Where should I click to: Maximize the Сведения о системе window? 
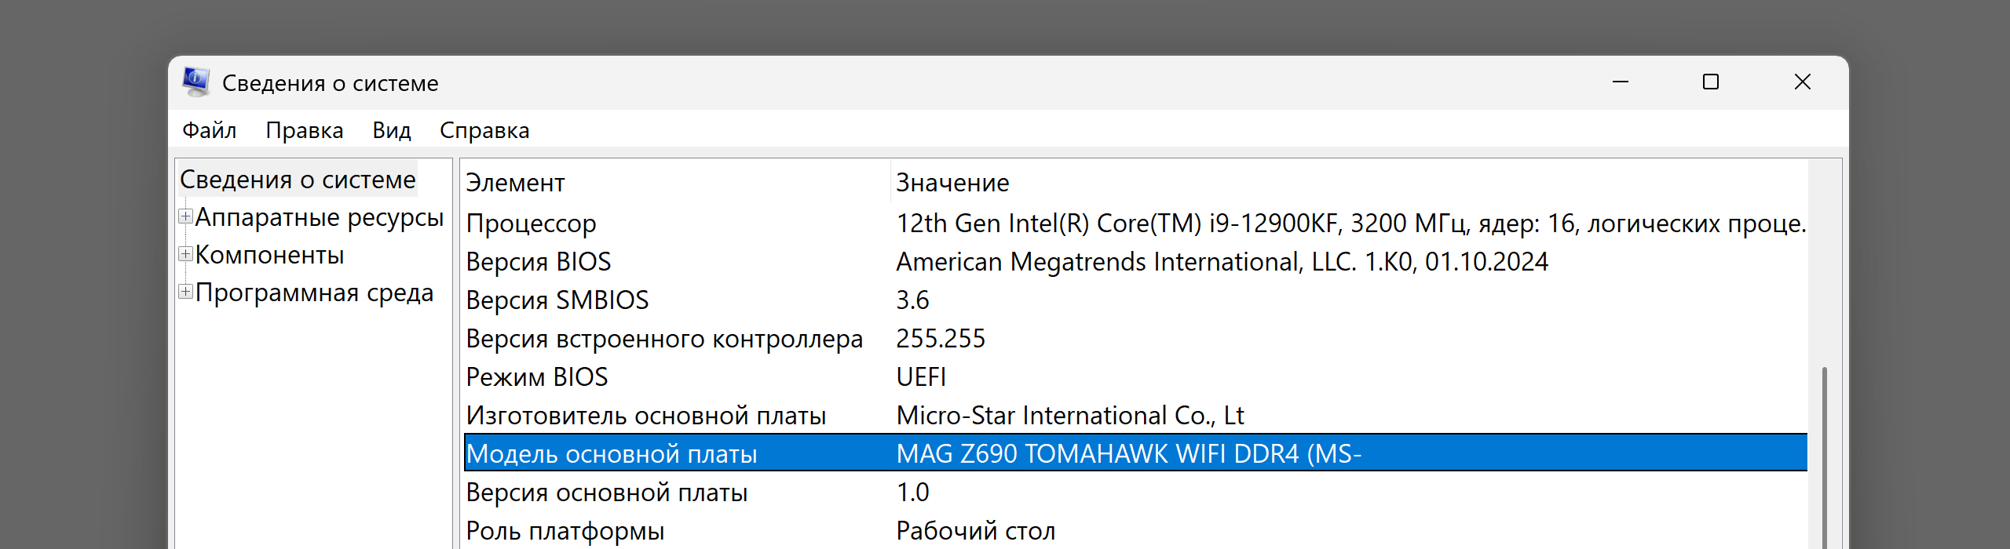click(1711, 82)
